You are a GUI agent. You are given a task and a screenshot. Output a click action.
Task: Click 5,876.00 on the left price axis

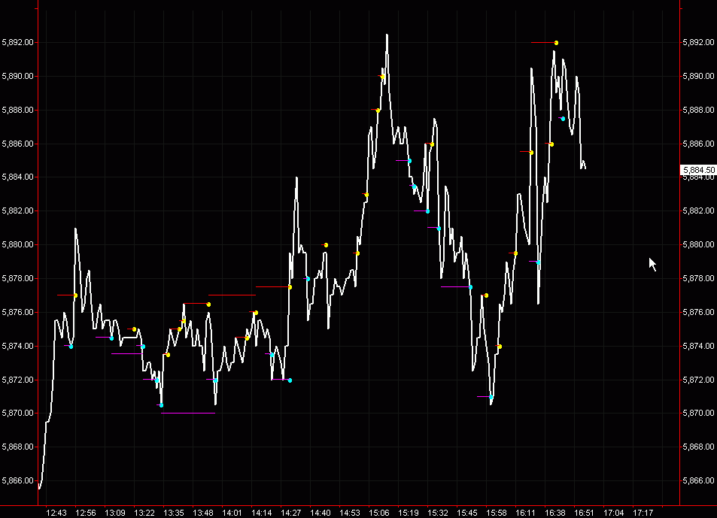click(x=17, y=313)
